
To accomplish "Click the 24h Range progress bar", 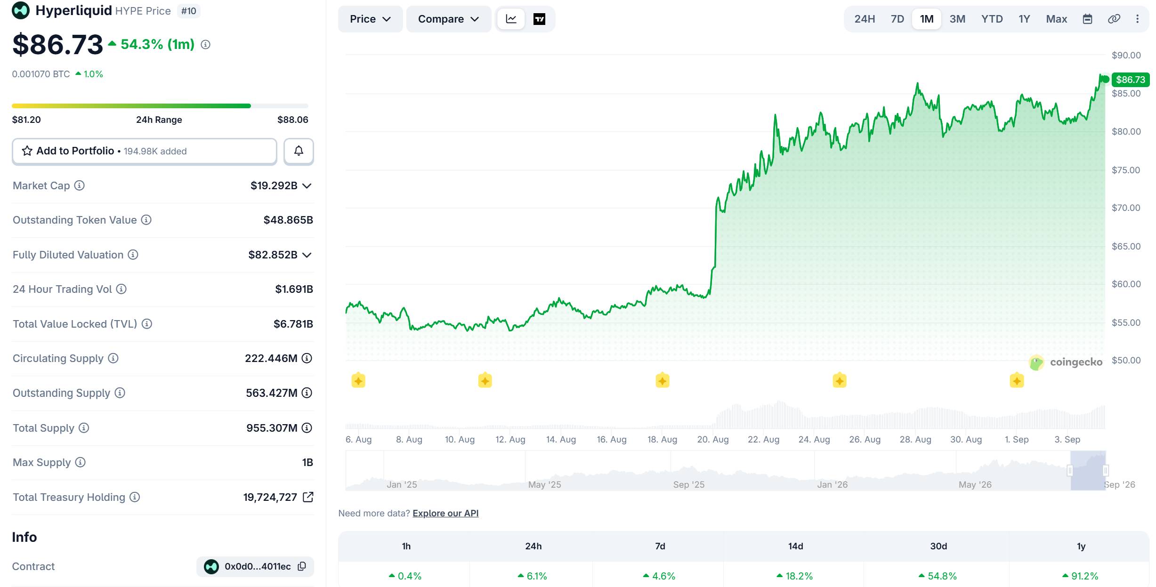I will [160, 106].
